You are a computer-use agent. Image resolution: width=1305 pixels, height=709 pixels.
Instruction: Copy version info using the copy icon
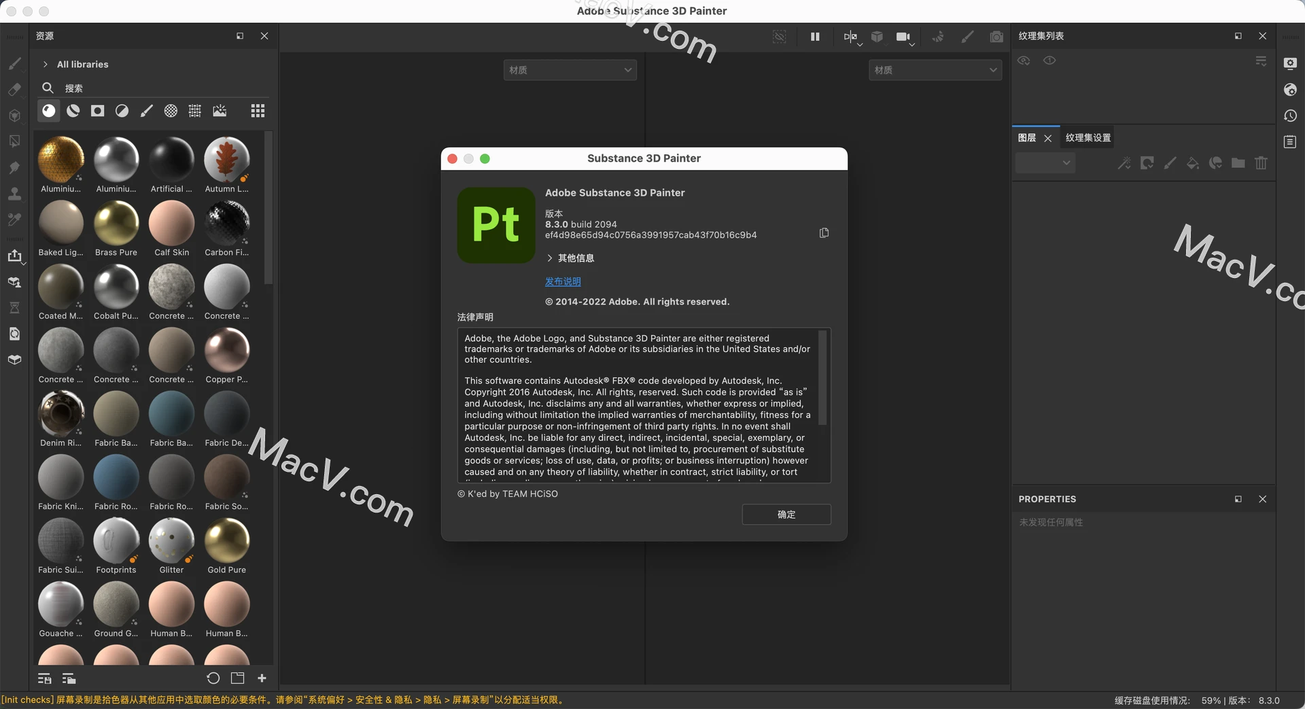coord(824,232)
